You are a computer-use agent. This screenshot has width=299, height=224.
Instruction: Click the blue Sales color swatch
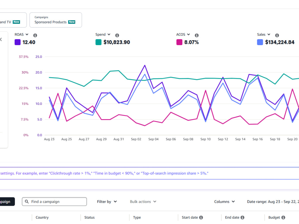pos(260,42)
